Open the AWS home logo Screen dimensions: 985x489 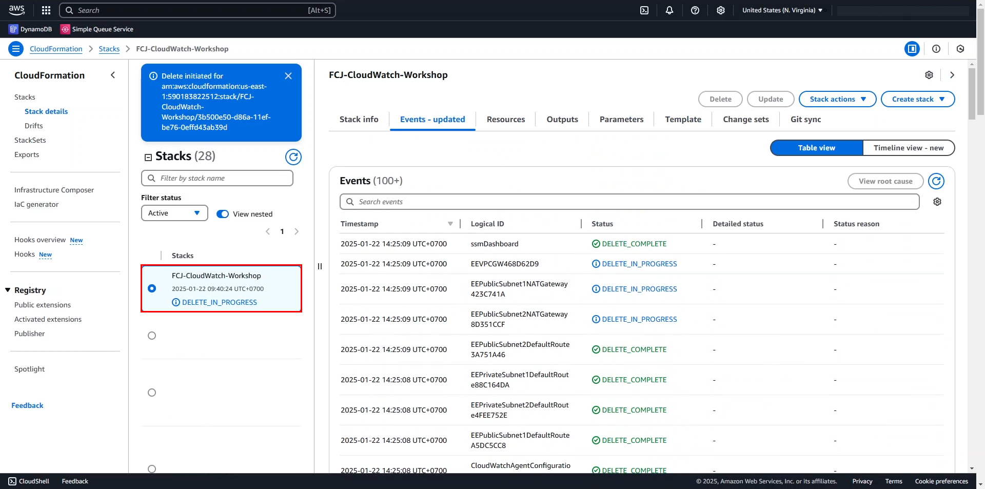click(x=16, y=10)
